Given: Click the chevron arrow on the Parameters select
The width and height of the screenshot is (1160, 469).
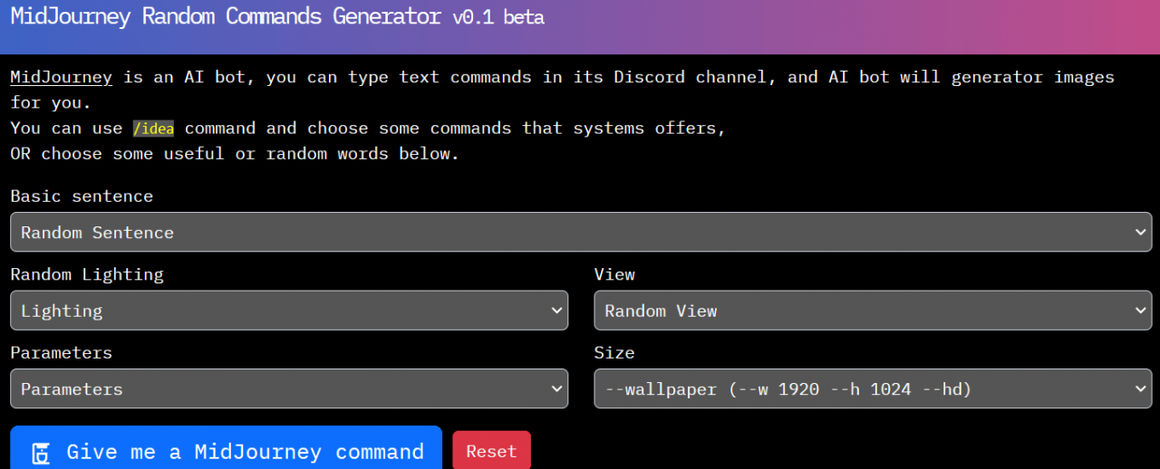Looking at the screenshot, I should click(556, 389).
